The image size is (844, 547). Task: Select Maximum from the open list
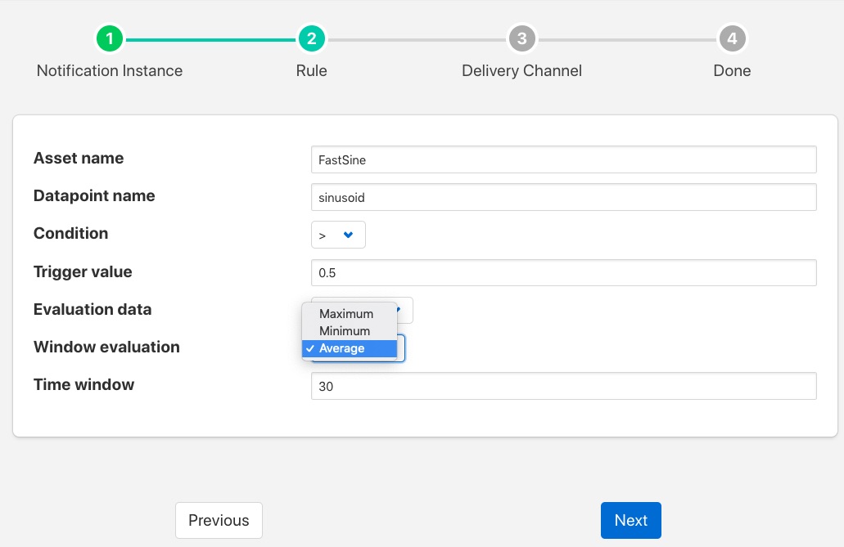pos(346,314)
